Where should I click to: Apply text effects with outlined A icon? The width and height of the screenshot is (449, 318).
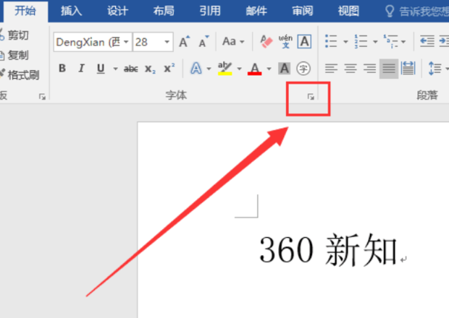point(196,69)
